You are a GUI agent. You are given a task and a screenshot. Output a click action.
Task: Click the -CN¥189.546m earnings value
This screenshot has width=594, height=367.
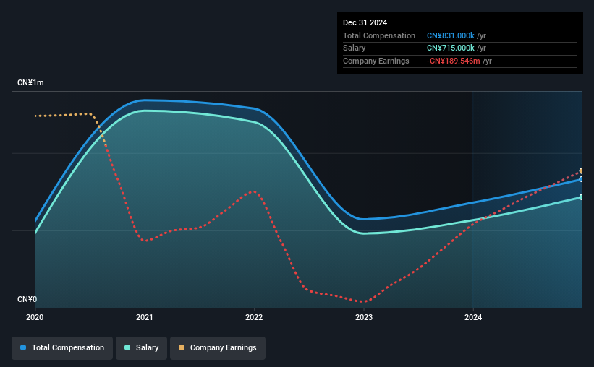pyautogui.click(x=453, y=61)
